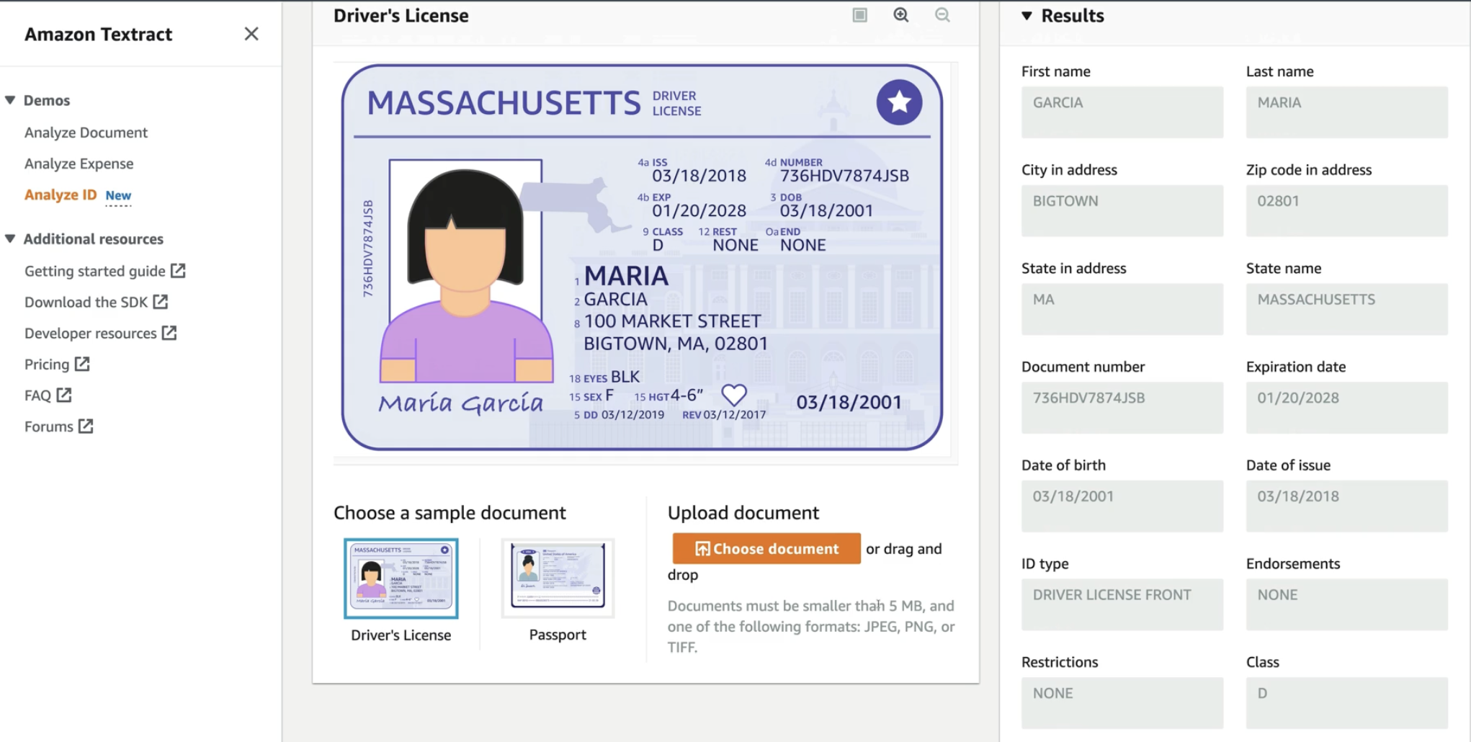Screen dimensions: 1471x742
Task: Open Analyze Document demo
Action: tap(86, 133)
